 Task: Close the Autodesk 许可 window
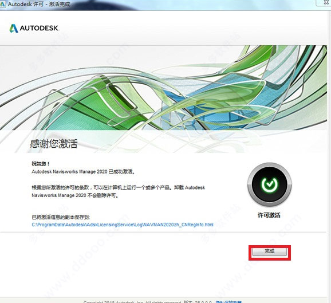tap(326, 2)
